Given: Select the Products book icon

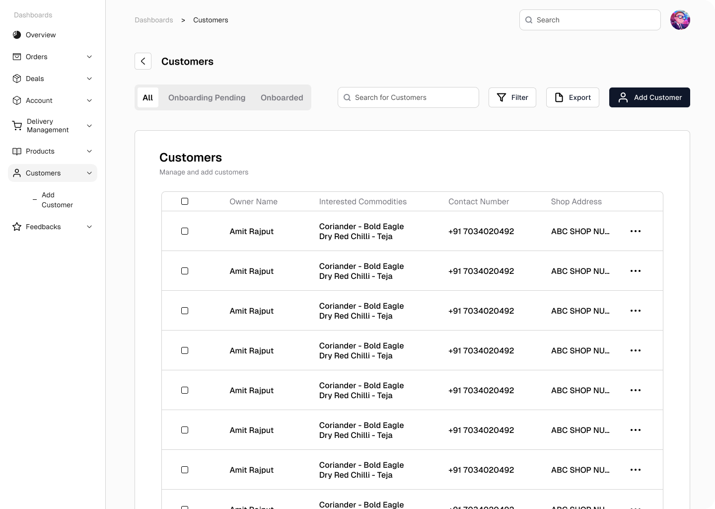Looking at the screenshot, I should tap(16, 151).
